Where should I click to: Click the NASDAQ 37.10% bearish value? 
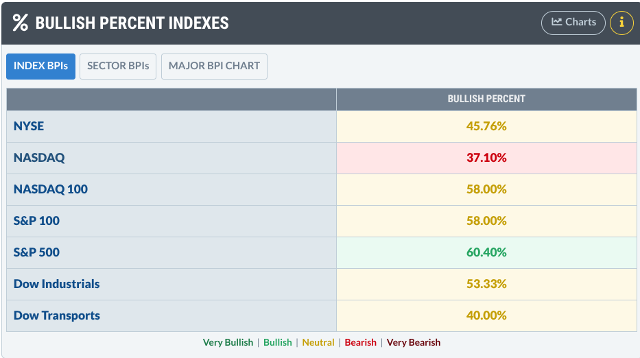click(486, 158)
